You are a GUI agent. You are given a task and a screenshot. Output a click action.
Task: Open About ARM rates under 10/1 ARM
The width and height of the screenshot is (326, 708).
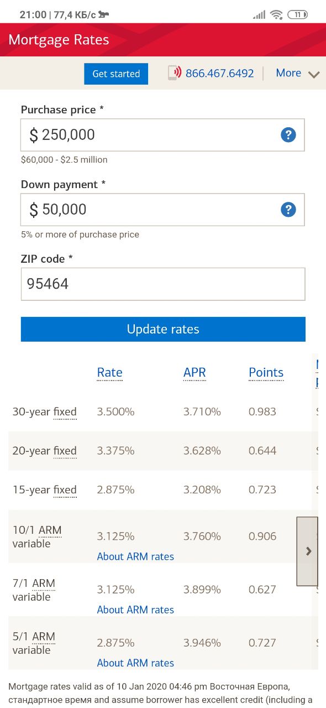pos(135,556)
